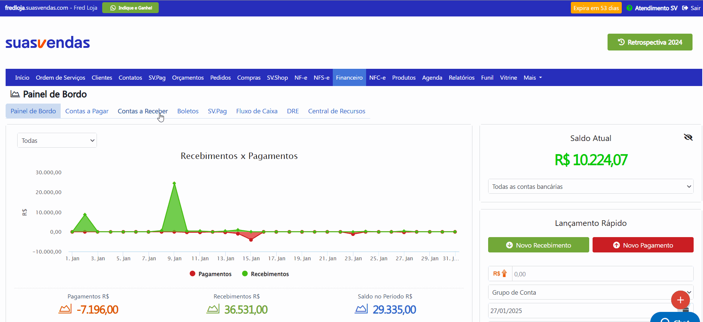Click the Saldo Atual value R$ 10.224,07

pos(591,160)
